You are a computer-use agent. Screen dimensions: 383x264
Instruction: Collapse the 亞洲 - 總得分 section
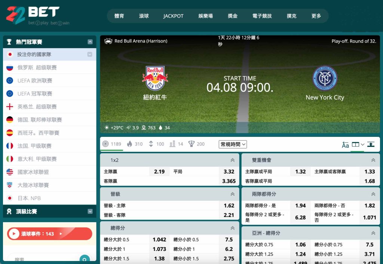tap(373, 233)
